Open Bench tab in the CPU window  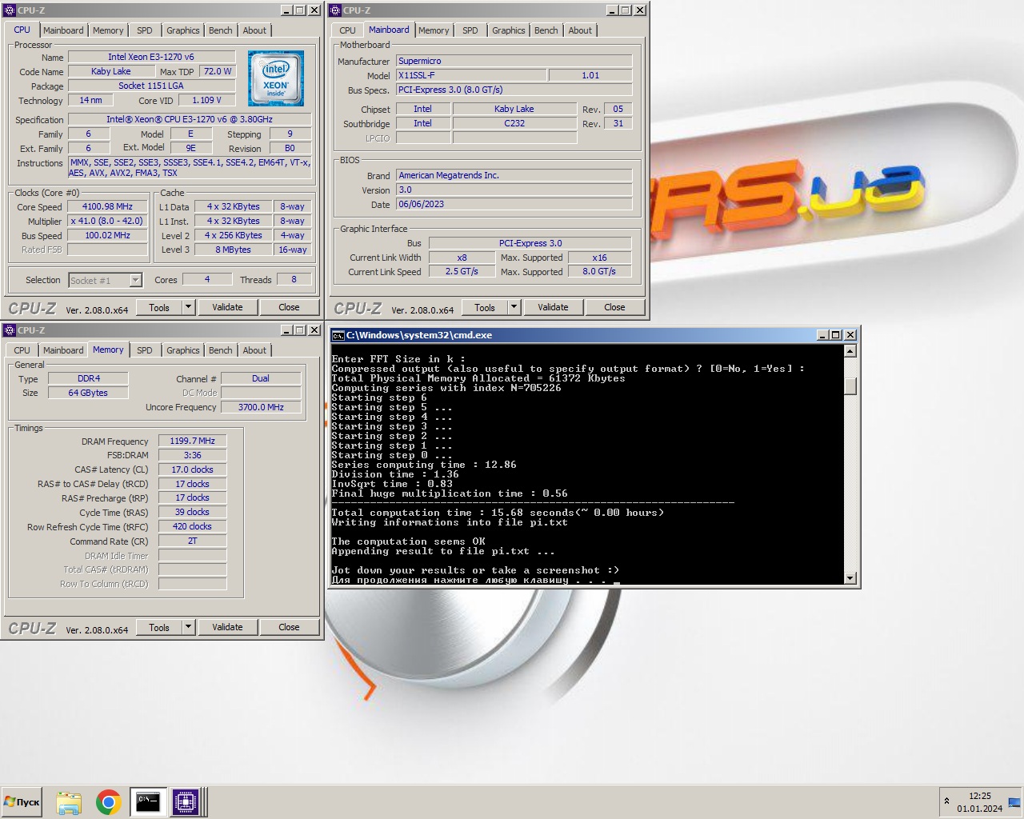[221, 30]
